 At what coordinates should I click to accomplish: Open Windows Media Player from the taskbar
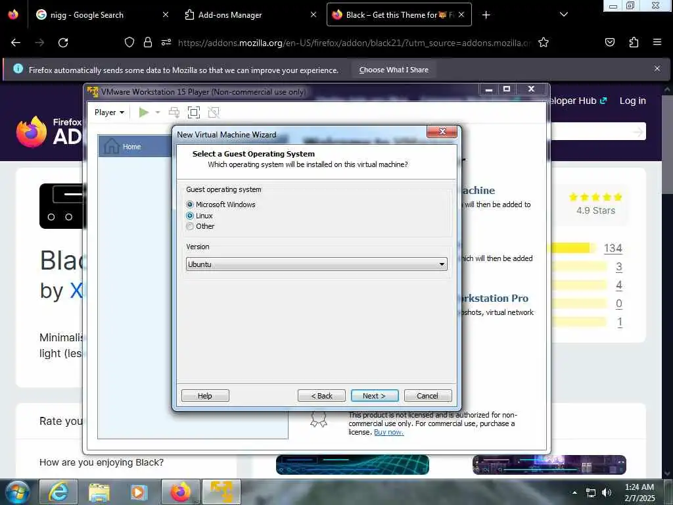138,492
